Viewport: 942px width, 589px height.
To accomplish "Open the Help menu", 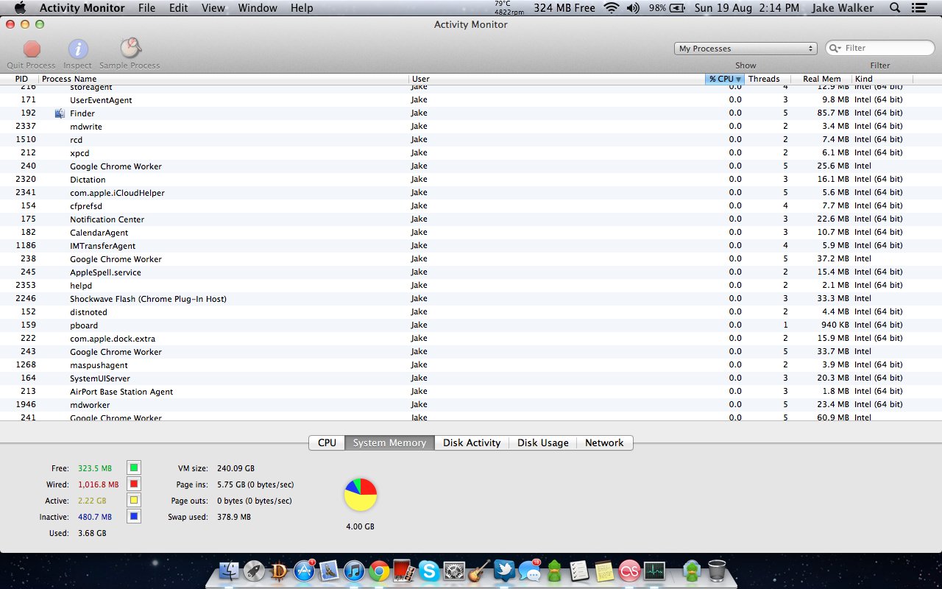I will point(302,8).
